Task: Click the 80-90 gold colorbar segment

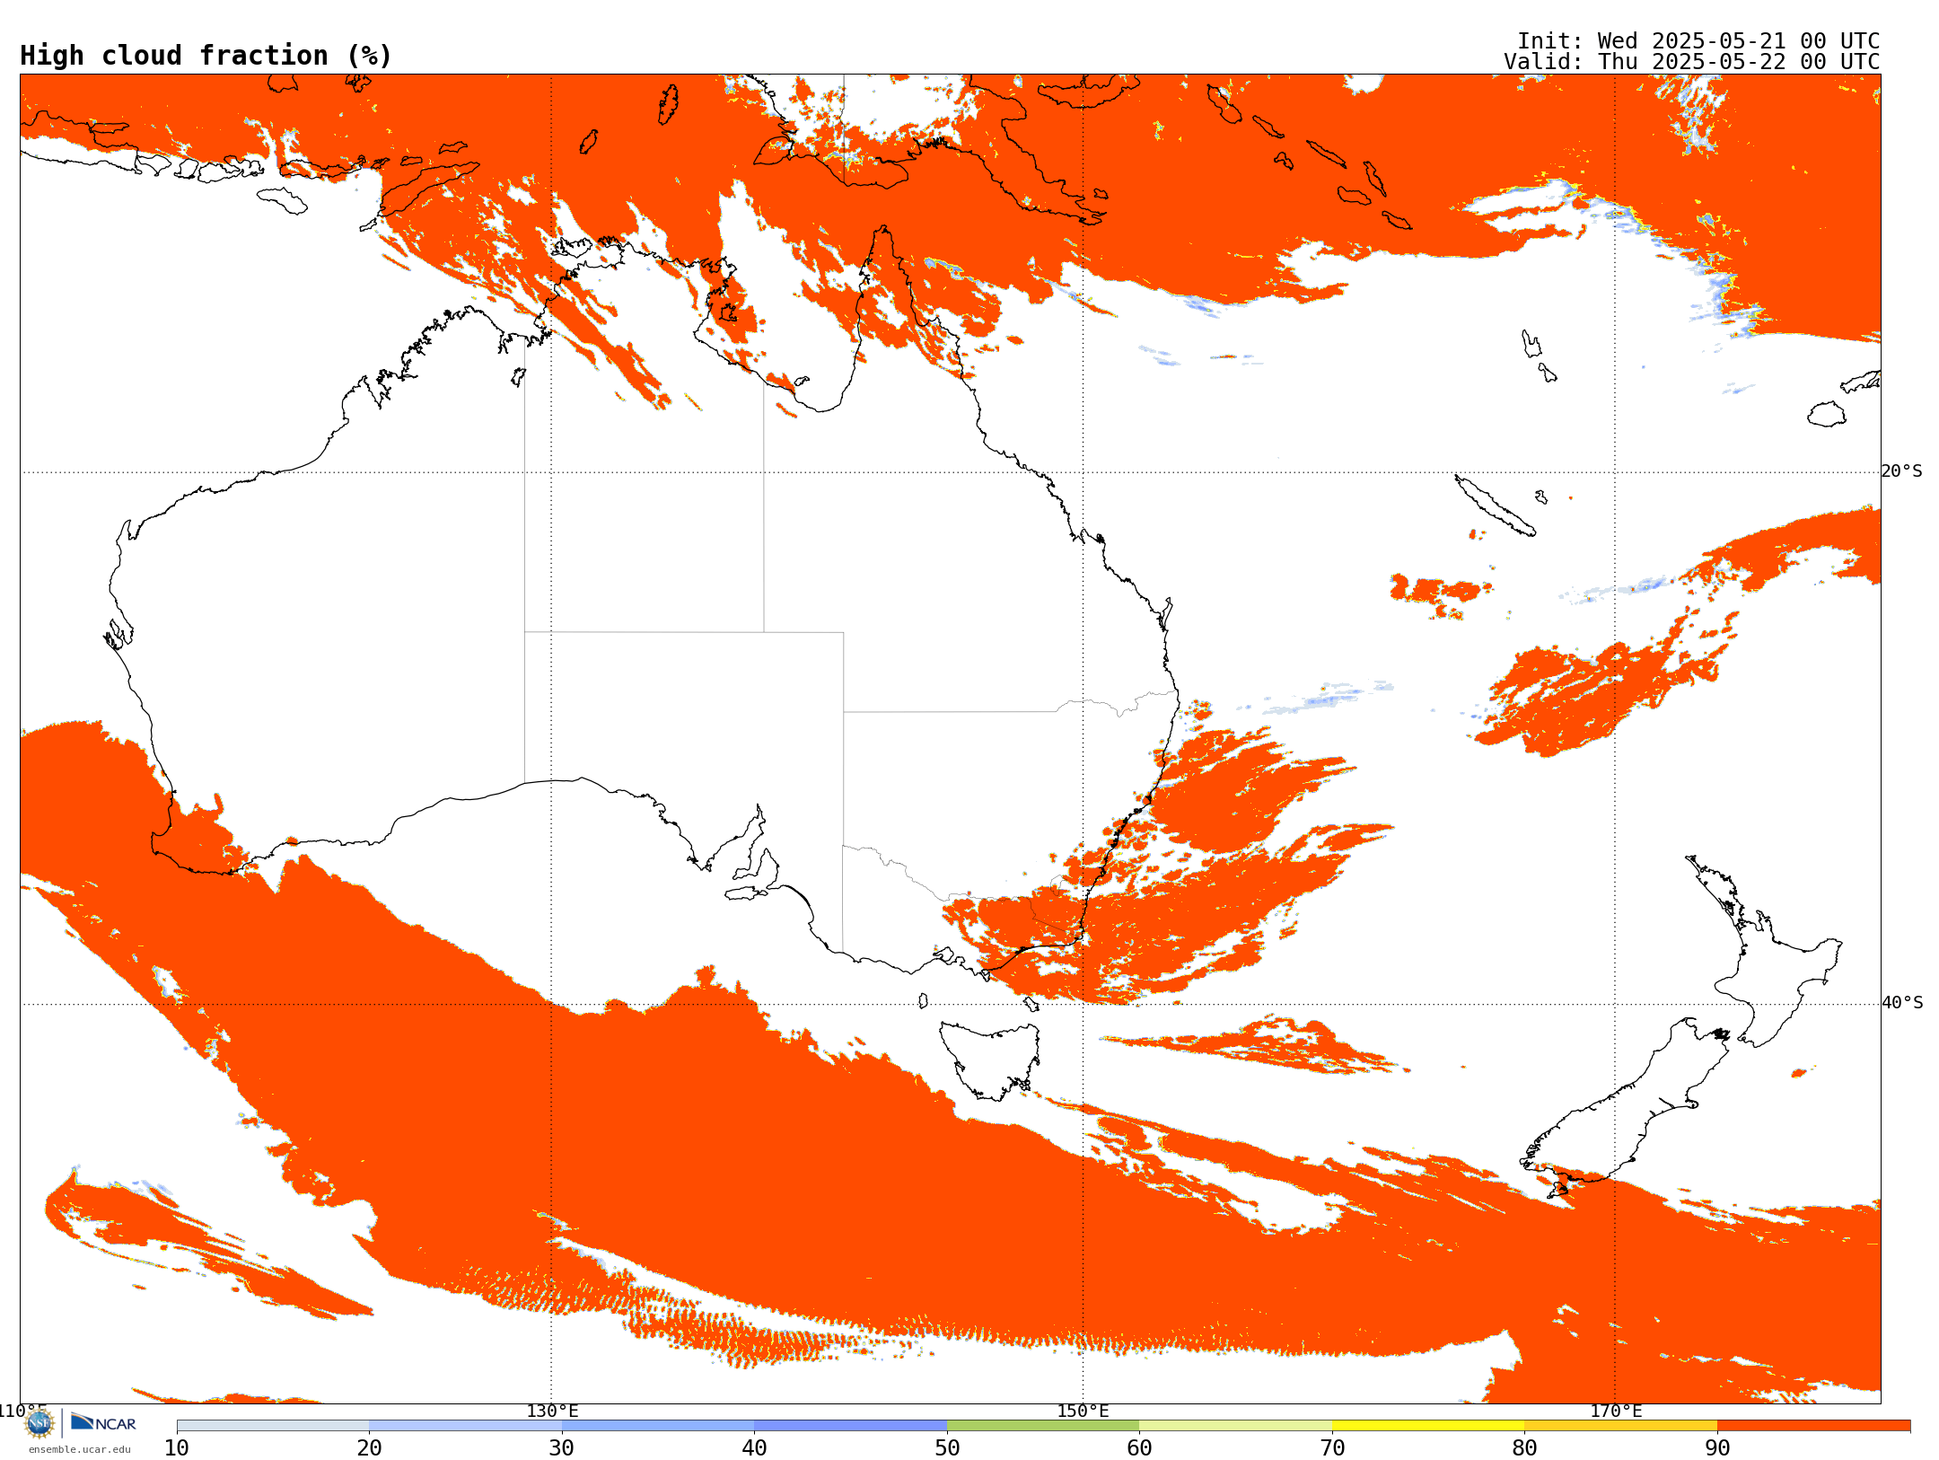Action: coord(1620,1426)
